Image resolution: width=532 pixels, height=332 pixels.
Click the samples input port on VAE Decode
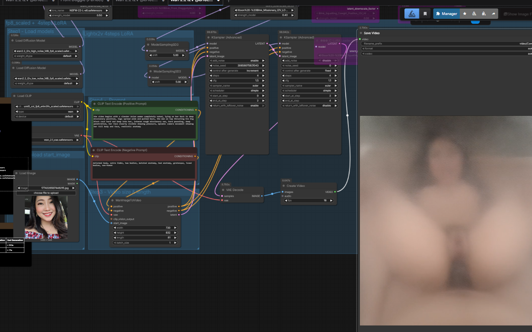coord(222,196)
